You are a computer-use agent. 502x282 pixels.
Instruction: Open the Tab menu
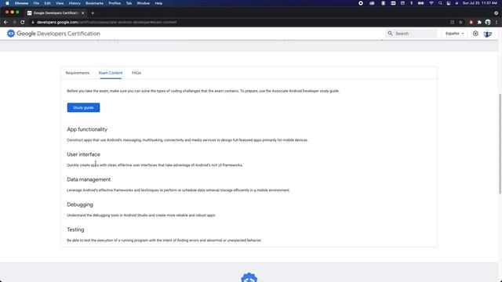coord(129,3)
